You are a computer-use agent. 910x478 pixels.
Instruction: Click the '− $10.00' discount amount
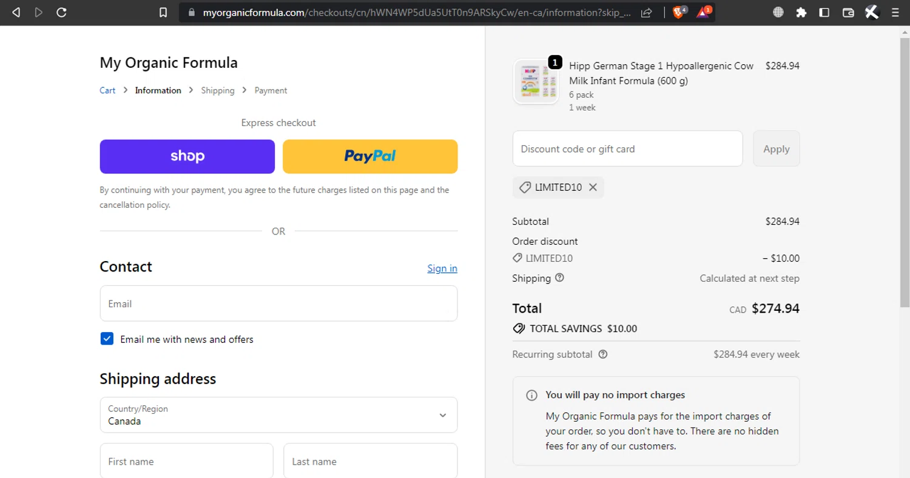pyautogui.click(x=781, y=258)
